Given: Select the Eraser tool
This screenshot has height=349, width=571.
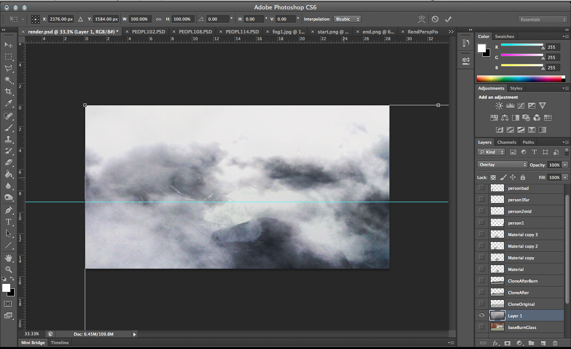Looking at the screenshot, I should [8, 162].
